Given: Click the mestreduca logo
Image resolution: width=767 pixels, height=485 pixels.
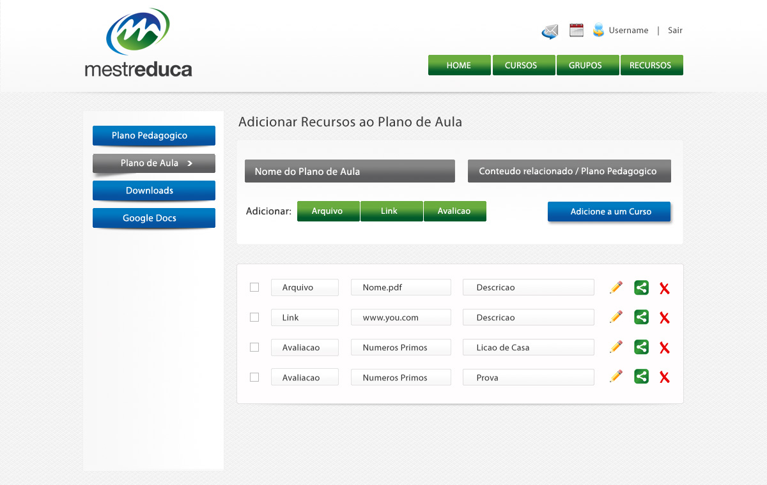Looking at the screenshot, I should pyautogui.click(x=138, y=43).
